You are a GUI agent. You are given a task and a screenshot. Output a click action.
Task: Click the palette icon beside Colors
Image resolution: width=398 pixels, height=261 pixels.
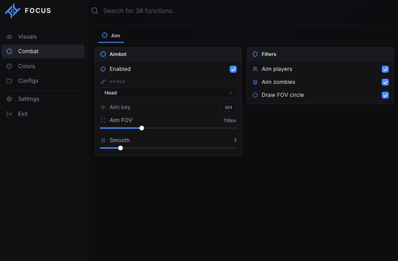9,67
